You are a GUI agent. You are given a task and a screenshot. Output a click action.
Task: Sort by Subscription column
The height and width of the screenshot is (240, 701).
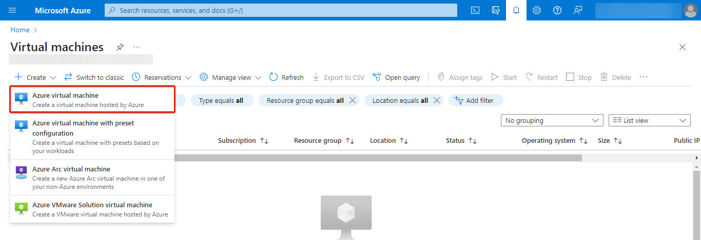(243, 140)
